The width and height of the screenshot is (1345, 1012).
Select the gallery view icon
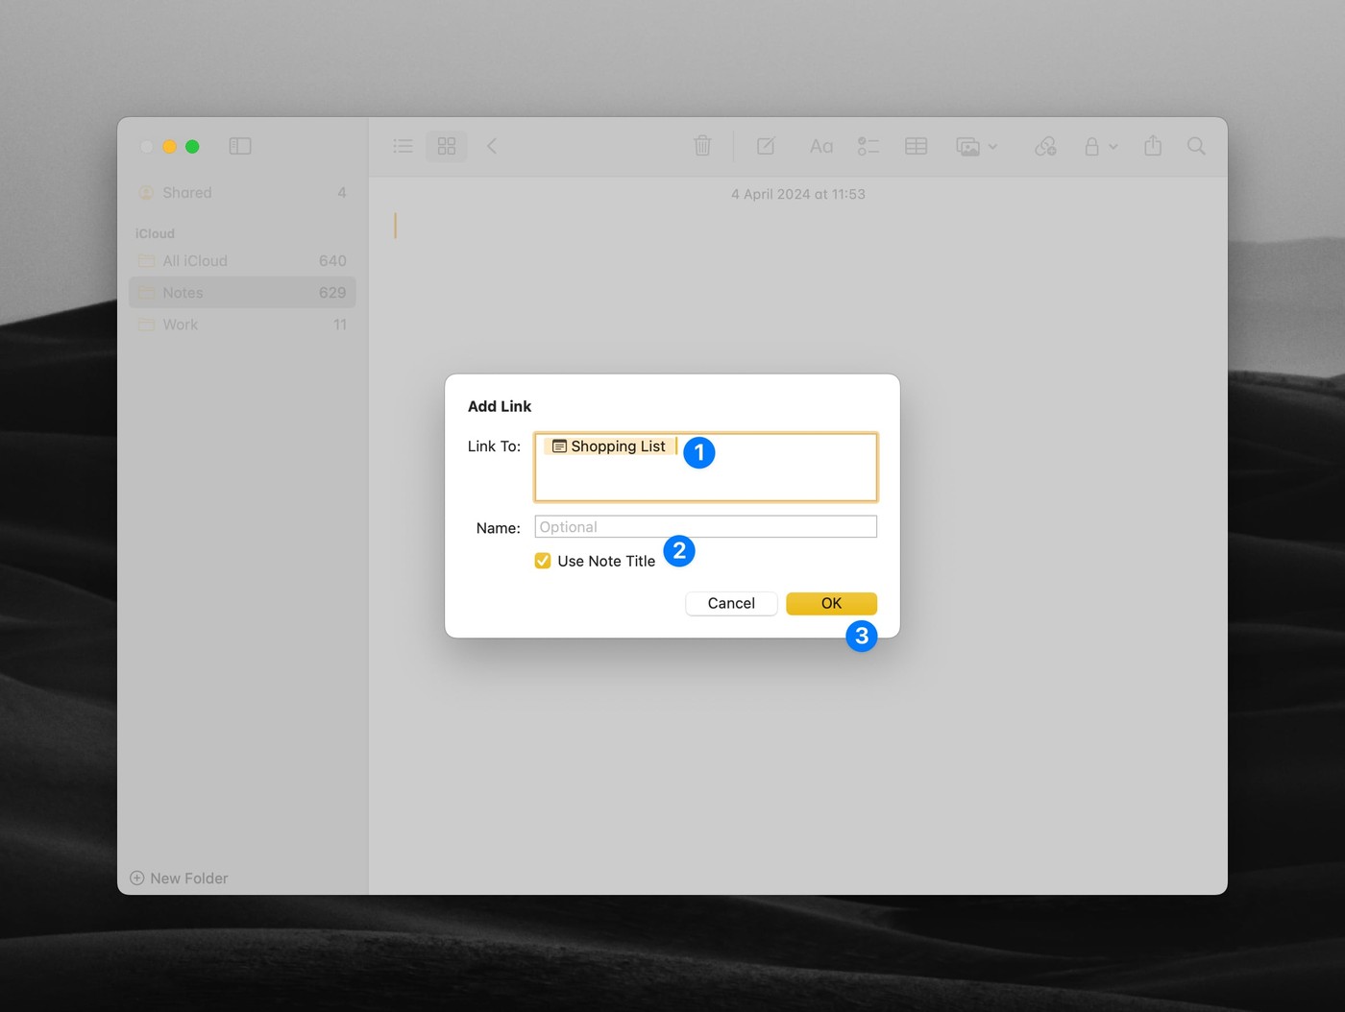[x=446, y=146]
